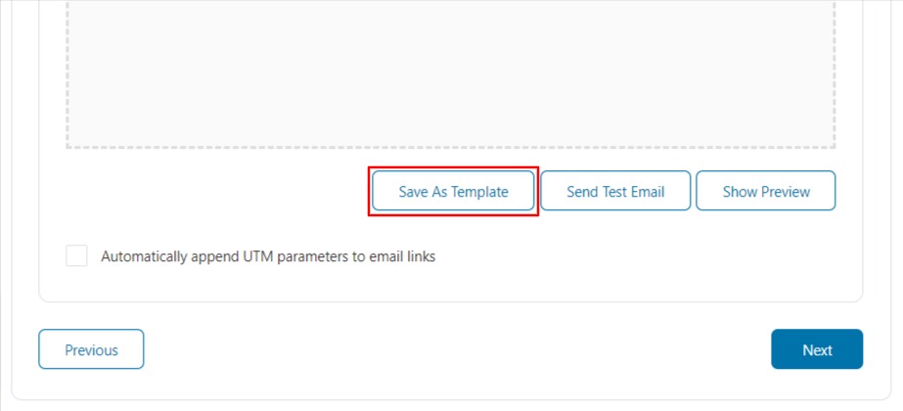
Task: Enable automatic UTM parameters checkbox
Action: tap(76, 256)
